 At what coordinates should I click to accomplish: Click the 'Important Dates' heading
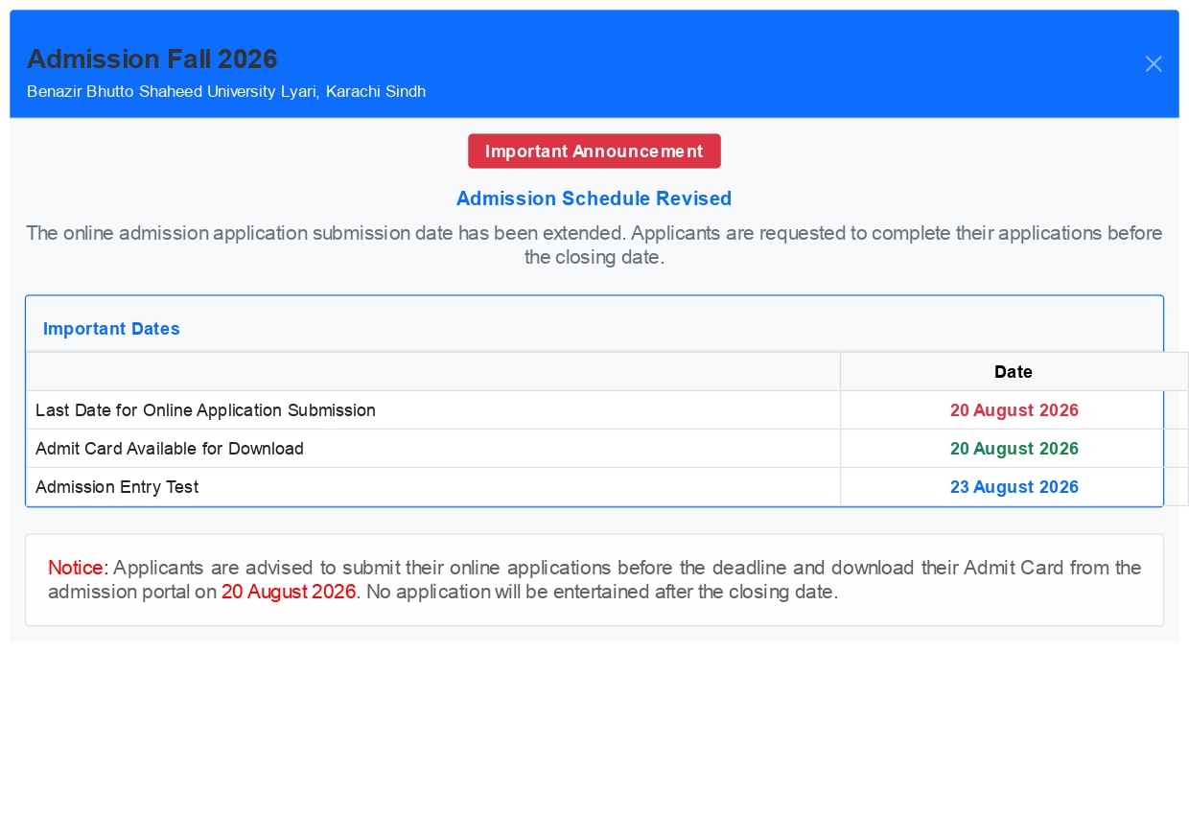pos(111,329)
